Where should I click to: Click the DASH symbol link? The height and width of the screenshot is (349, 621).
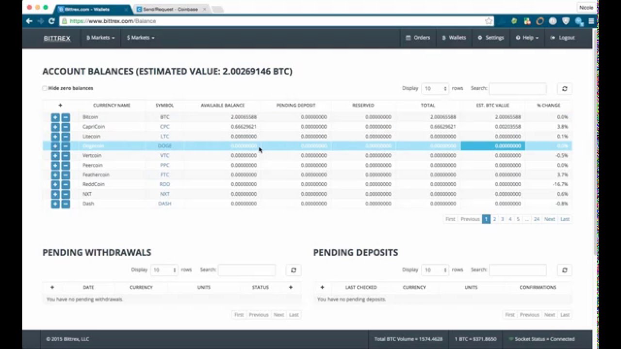[164, 204]
